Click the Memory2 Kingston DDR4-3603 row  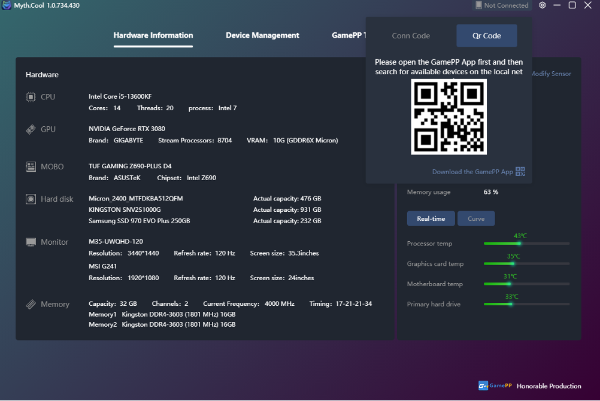pyautogui.click(x=162, y=324)
